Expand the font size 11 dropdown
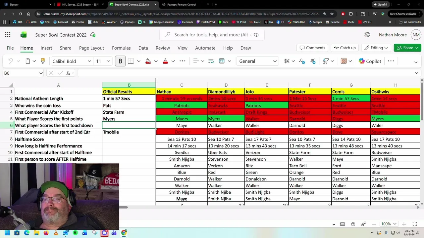 108,61
